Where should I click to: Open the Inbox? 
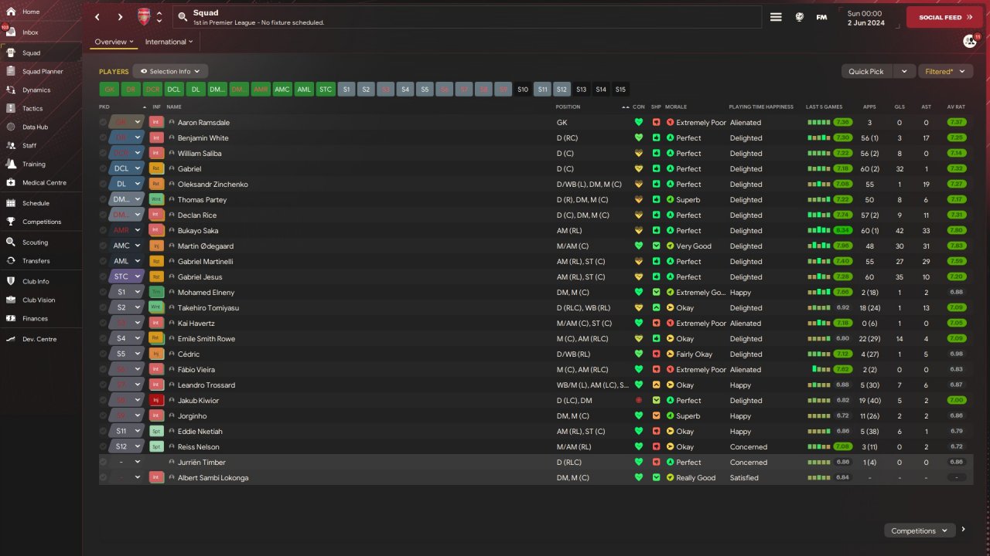[x=31, y=32]
